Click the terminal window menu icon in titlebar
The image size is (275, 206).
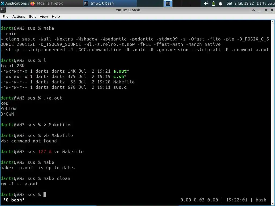coord(3,10)
